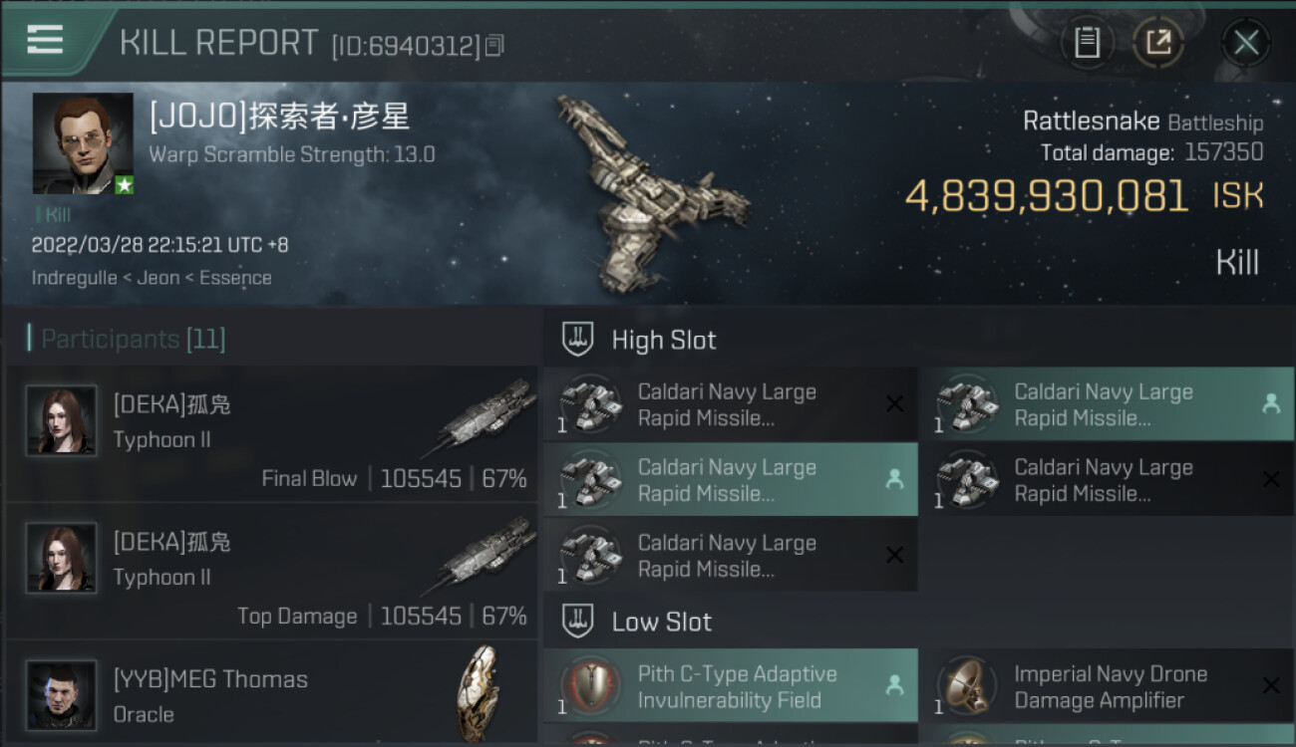Copy kill report ID icon
1296x747 pixels.
tap(495, 46)
